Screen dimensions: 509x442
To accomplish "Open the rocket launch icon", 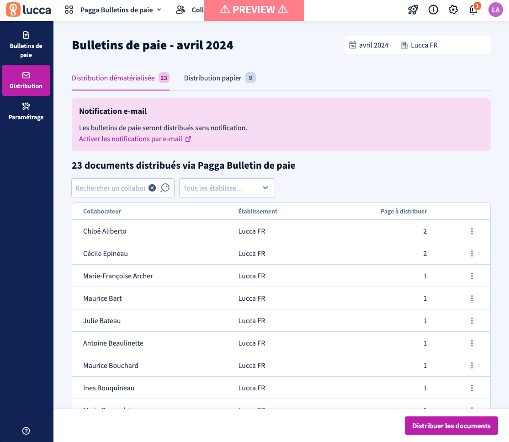I will (x=413, y=10).
